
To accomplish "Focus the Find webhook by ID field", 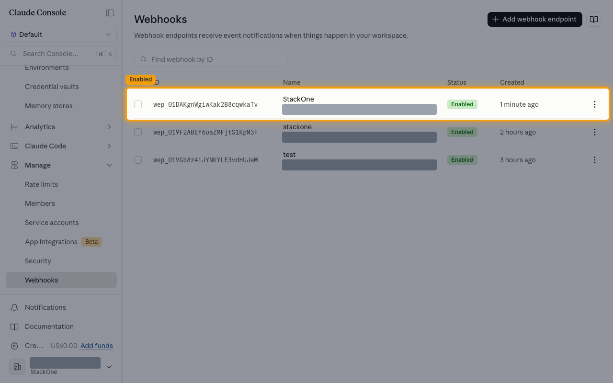I will click(211, 59).
